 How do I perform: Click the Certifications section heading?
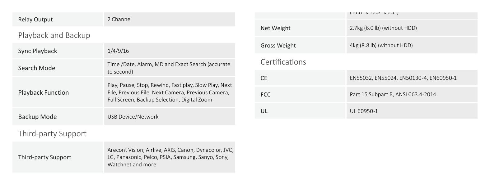pos(283,62)
